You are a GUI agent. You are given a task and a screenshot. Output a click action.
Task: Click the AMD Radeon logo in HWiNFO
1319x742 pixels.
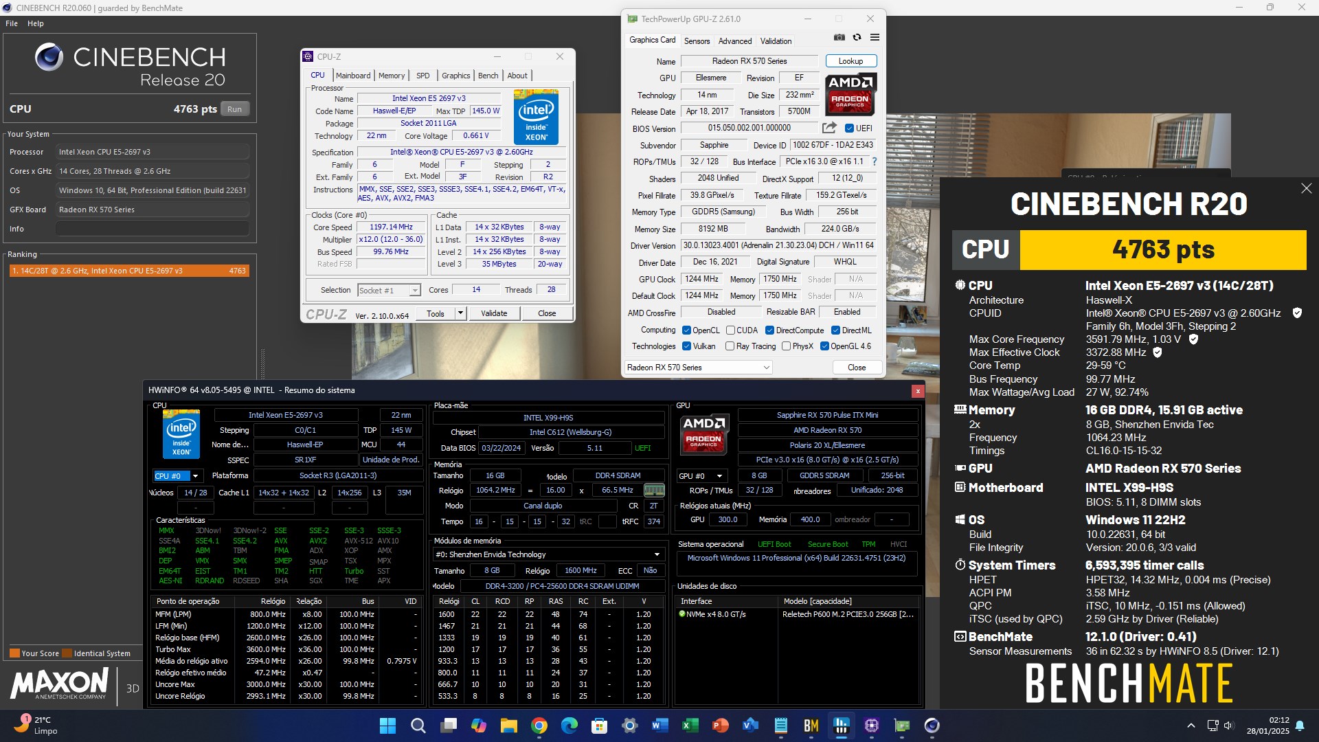(703, 434)
